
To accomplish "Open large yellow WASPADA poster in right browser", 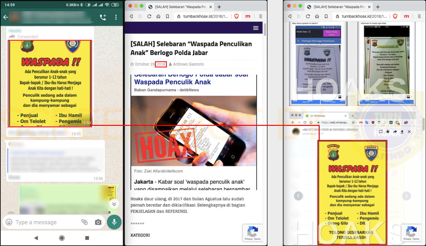I will coord(352,193).
